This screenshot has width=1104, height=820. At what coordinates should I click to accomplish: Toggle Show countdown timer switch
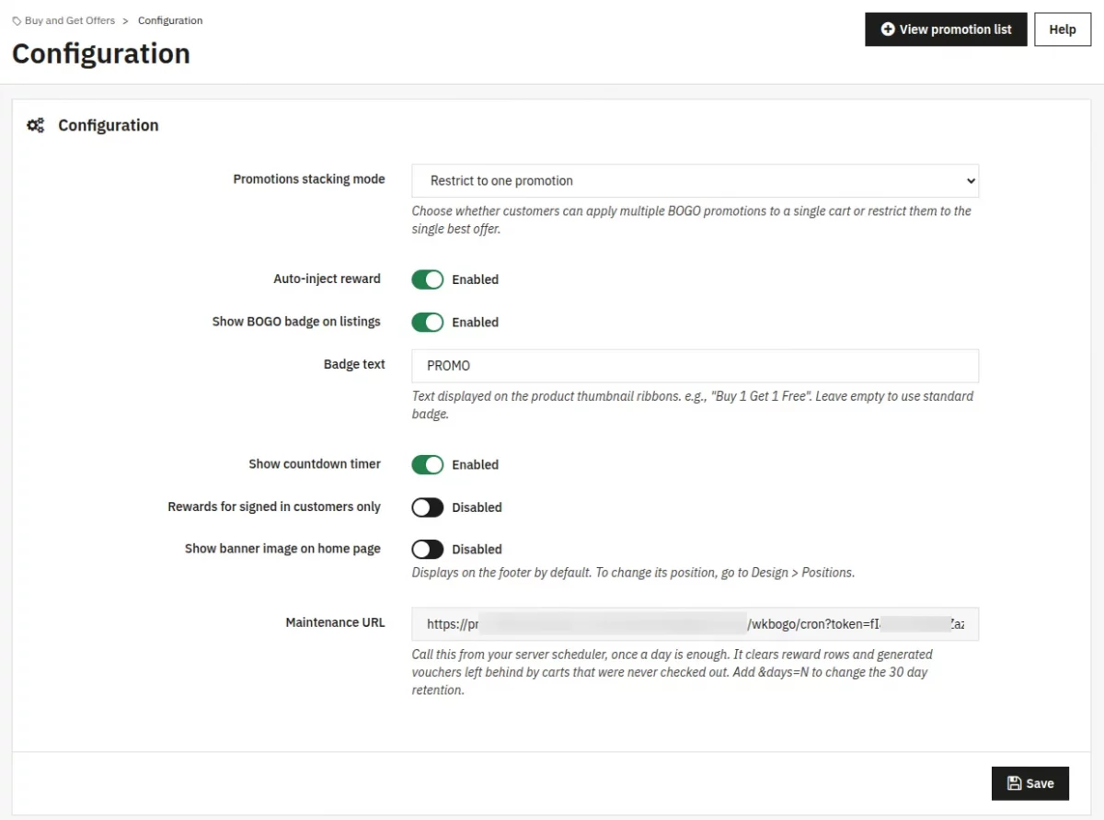coord(428,464)
